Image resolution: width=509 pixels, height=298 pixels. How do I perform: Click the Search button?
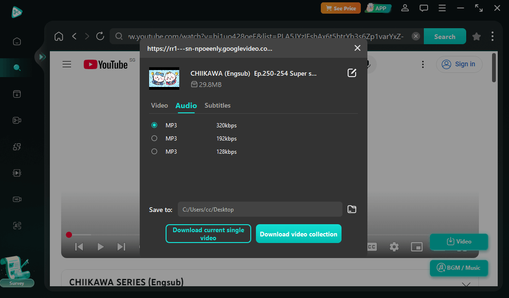point(445,36)
